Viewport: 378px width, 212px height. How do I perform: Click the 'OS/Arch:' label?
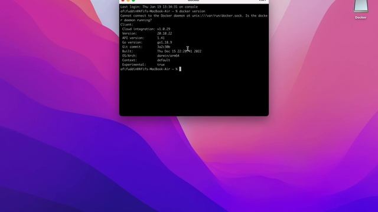tap(129, 56)
